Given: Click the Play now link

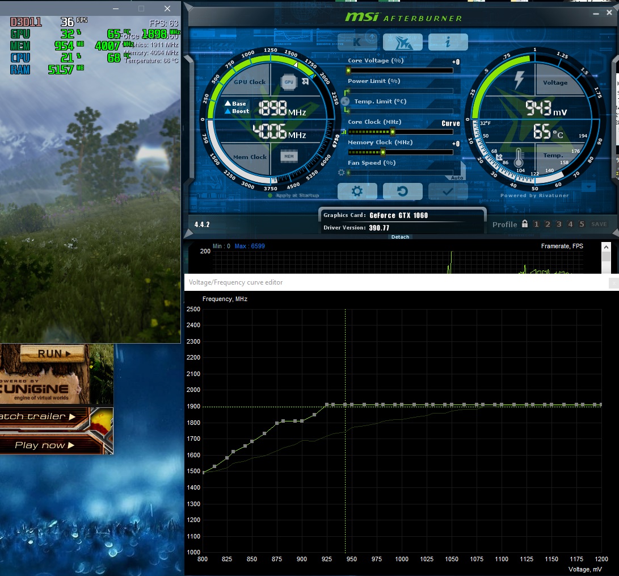Looking at the screenshot, I should point(45,445).
